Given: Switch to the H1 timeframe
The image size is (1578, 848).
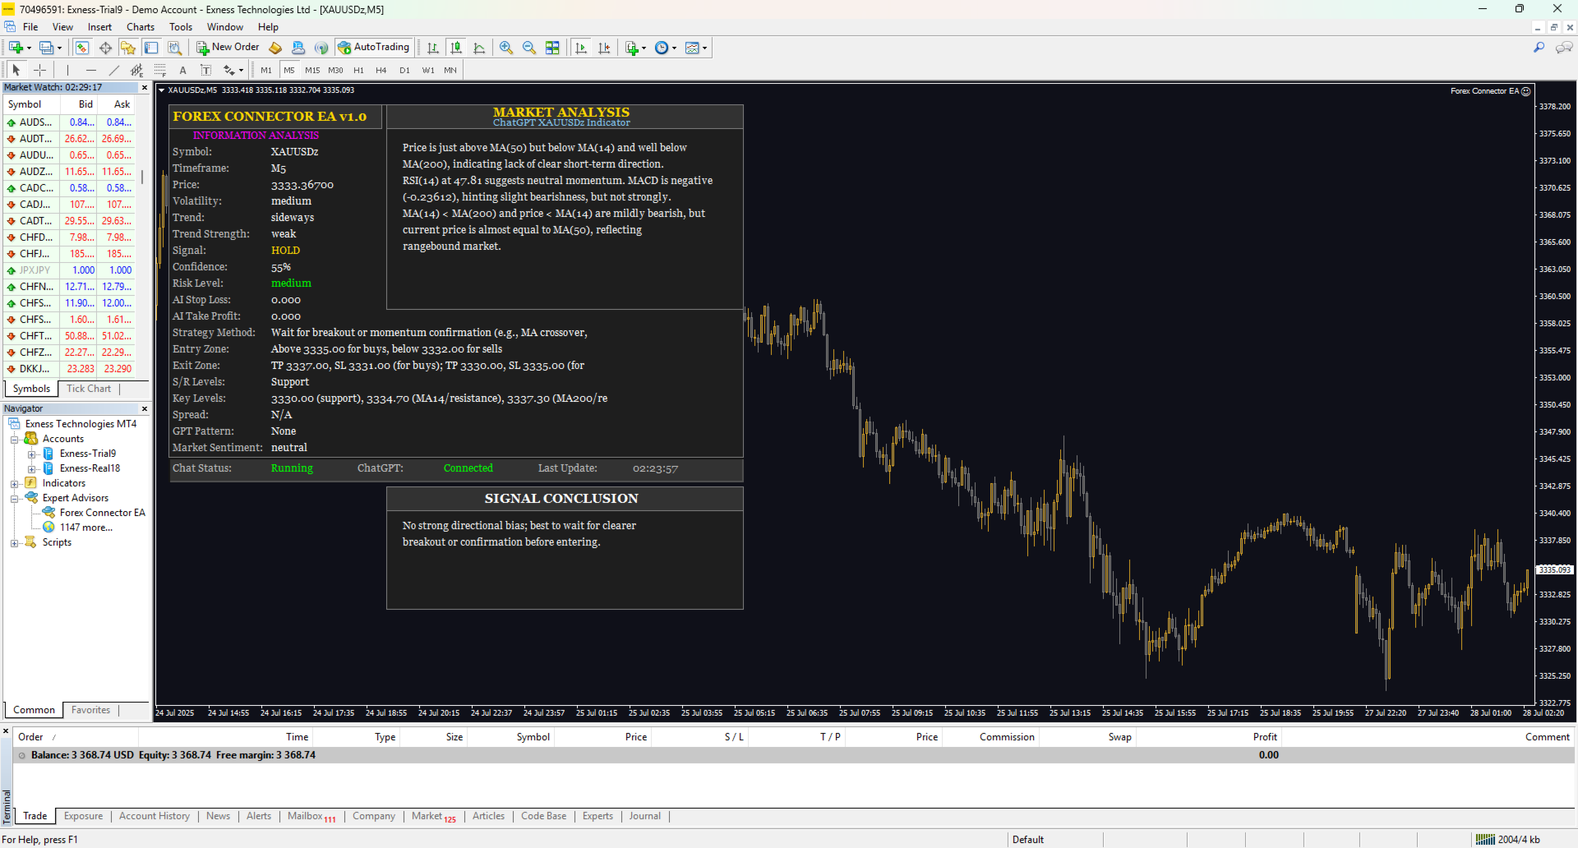Looking at the screenshot, I should [358, 70].
